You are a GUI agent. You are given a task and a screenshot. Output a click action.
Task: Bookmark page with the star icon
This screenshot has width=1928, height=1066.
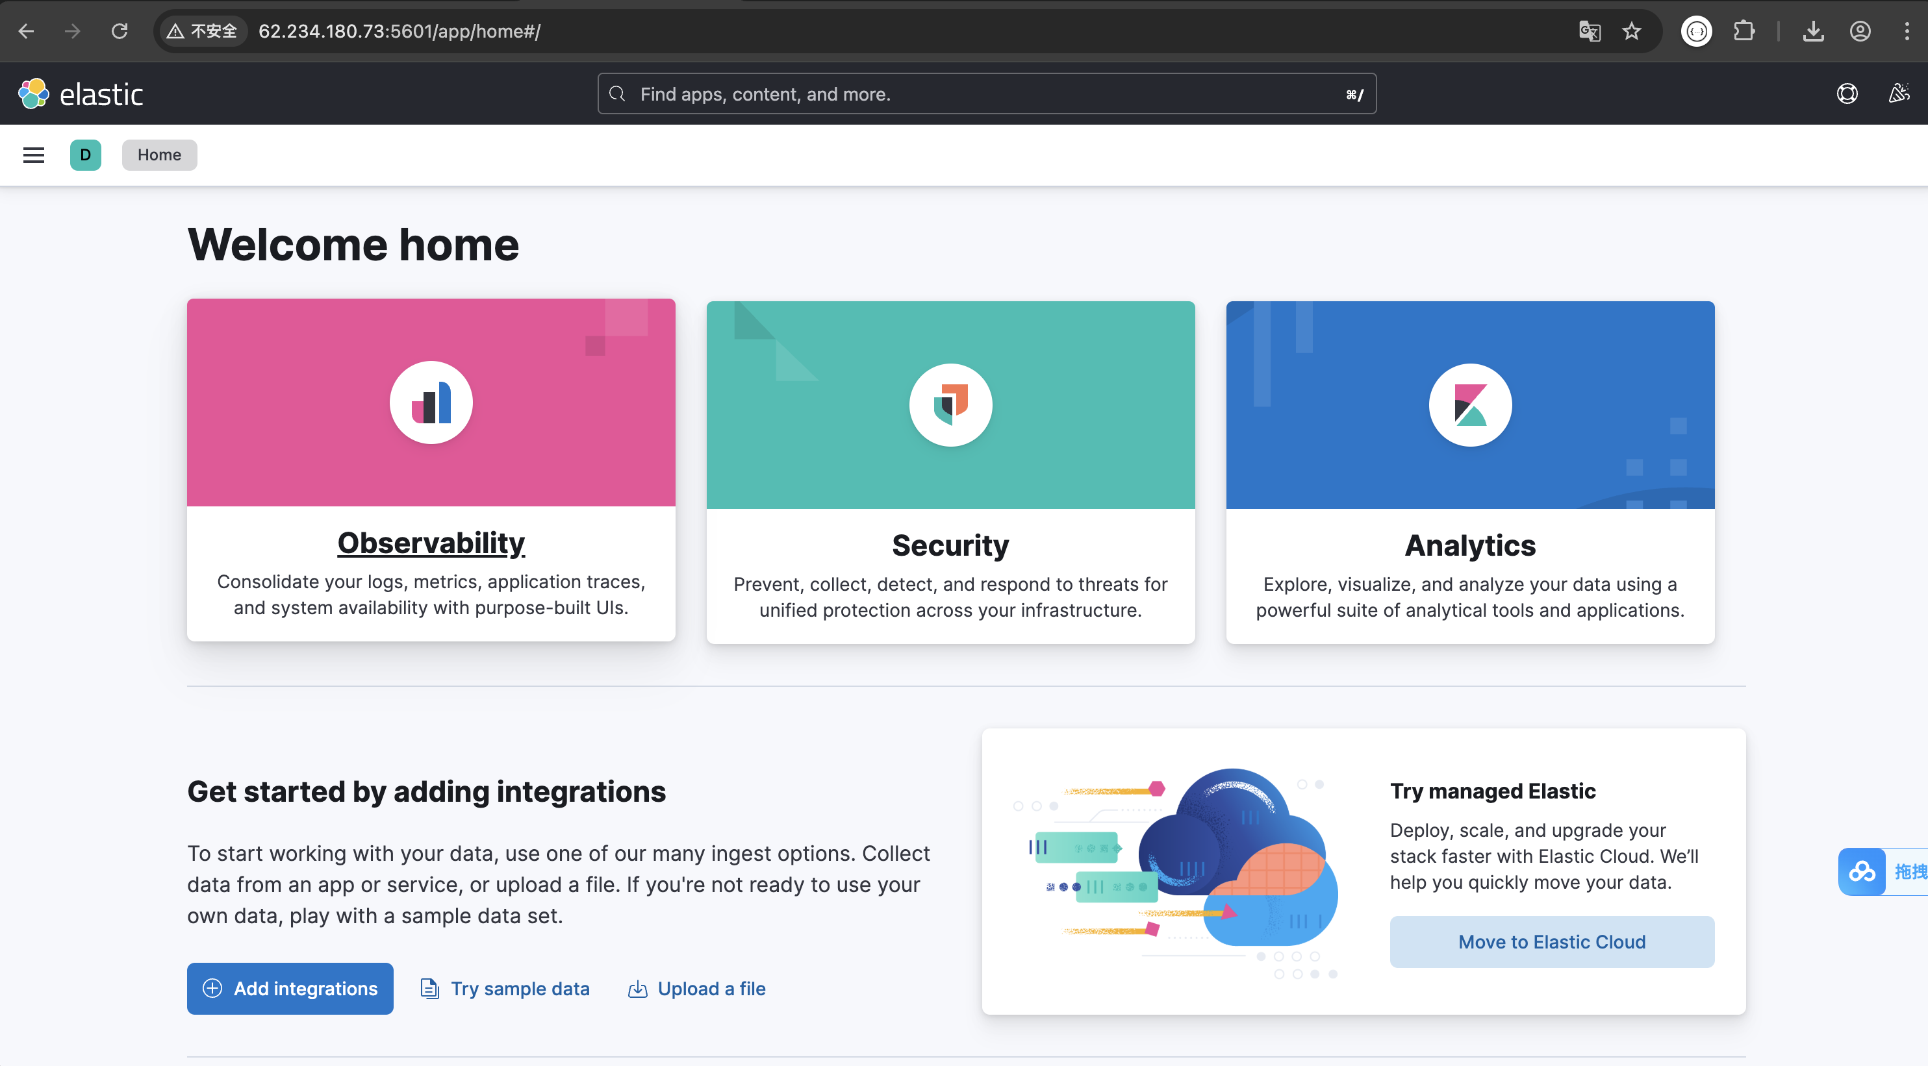click(x=1632, y=31)
